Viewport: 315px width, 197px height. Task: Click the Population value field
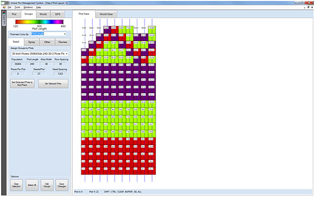coord(18,64)
